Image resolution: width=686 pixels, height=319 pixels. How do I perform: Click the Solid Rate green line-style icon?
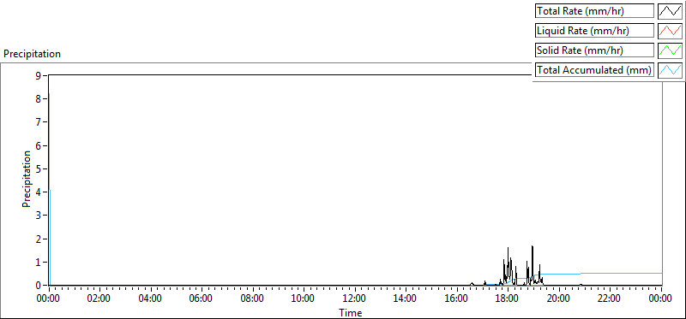[670, 50]
